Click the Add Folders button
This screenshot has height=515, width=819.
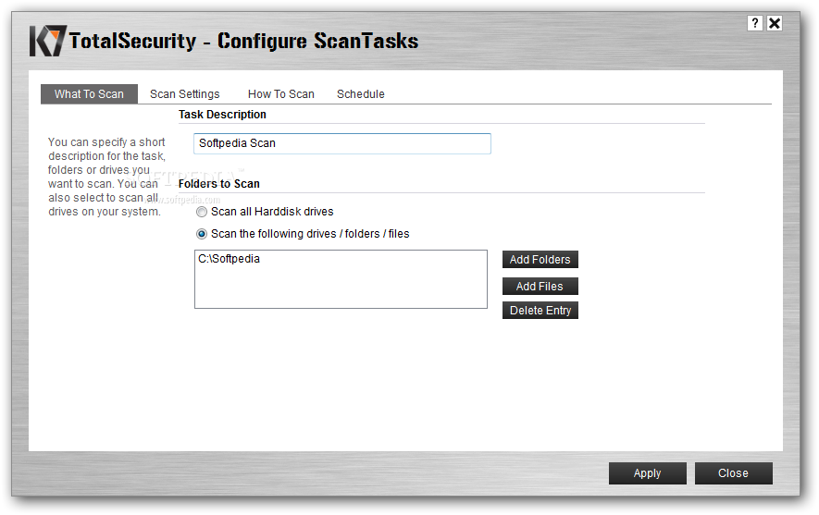click(x=540, y=259)
